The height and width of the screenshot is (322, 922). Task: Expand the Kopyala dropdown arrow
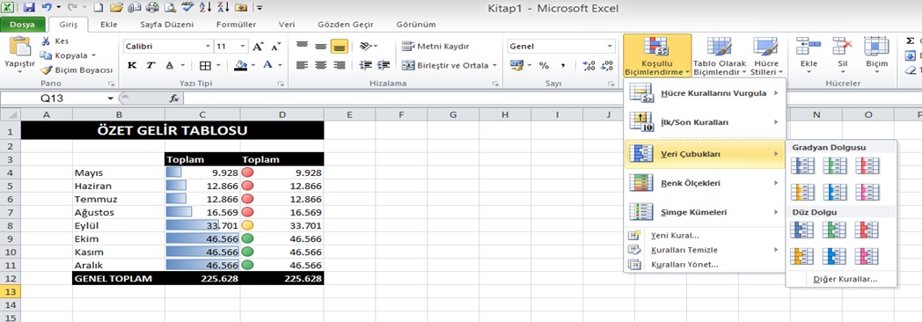[93, 55]
